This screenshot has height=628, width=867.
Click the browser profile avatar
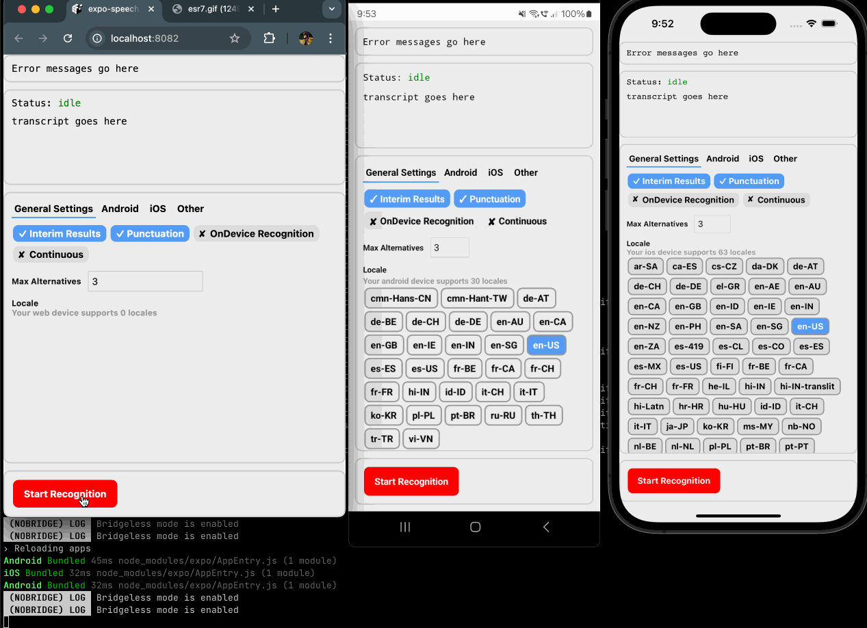pyautogui.click(x=305, y=38)
